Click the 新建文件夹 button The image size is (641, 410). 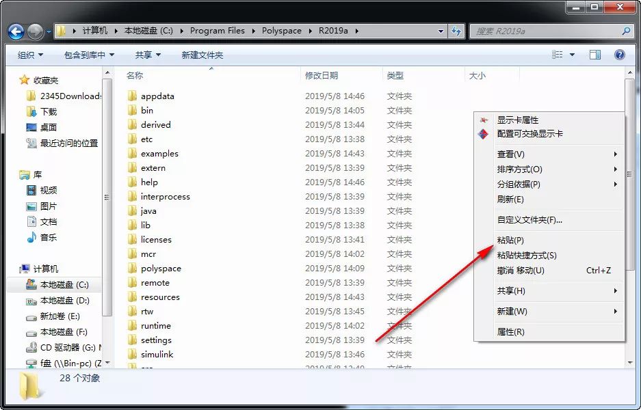pyautogui.click(x=202, y=55)
